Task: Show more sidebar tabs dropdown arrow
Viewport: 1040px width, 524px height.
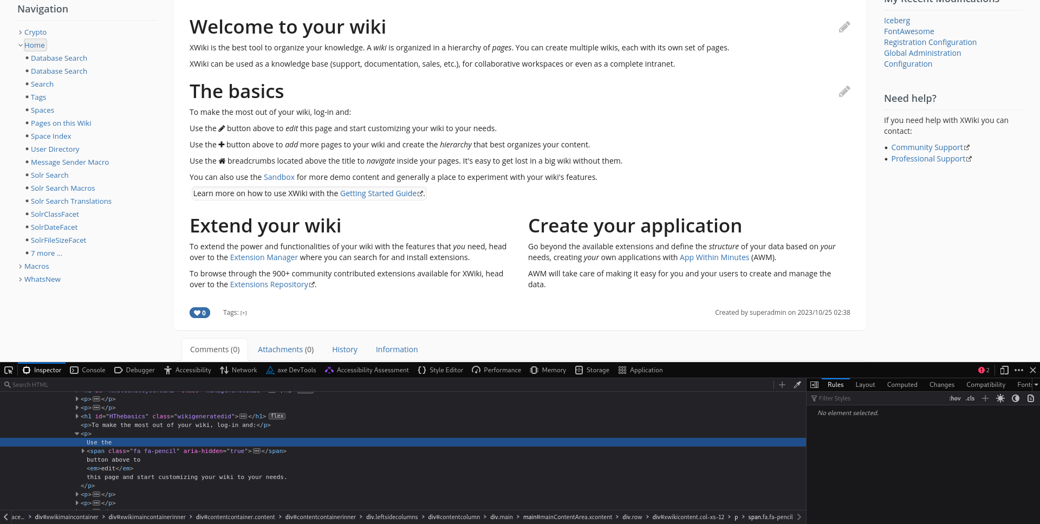Action: pos(1036,385)
